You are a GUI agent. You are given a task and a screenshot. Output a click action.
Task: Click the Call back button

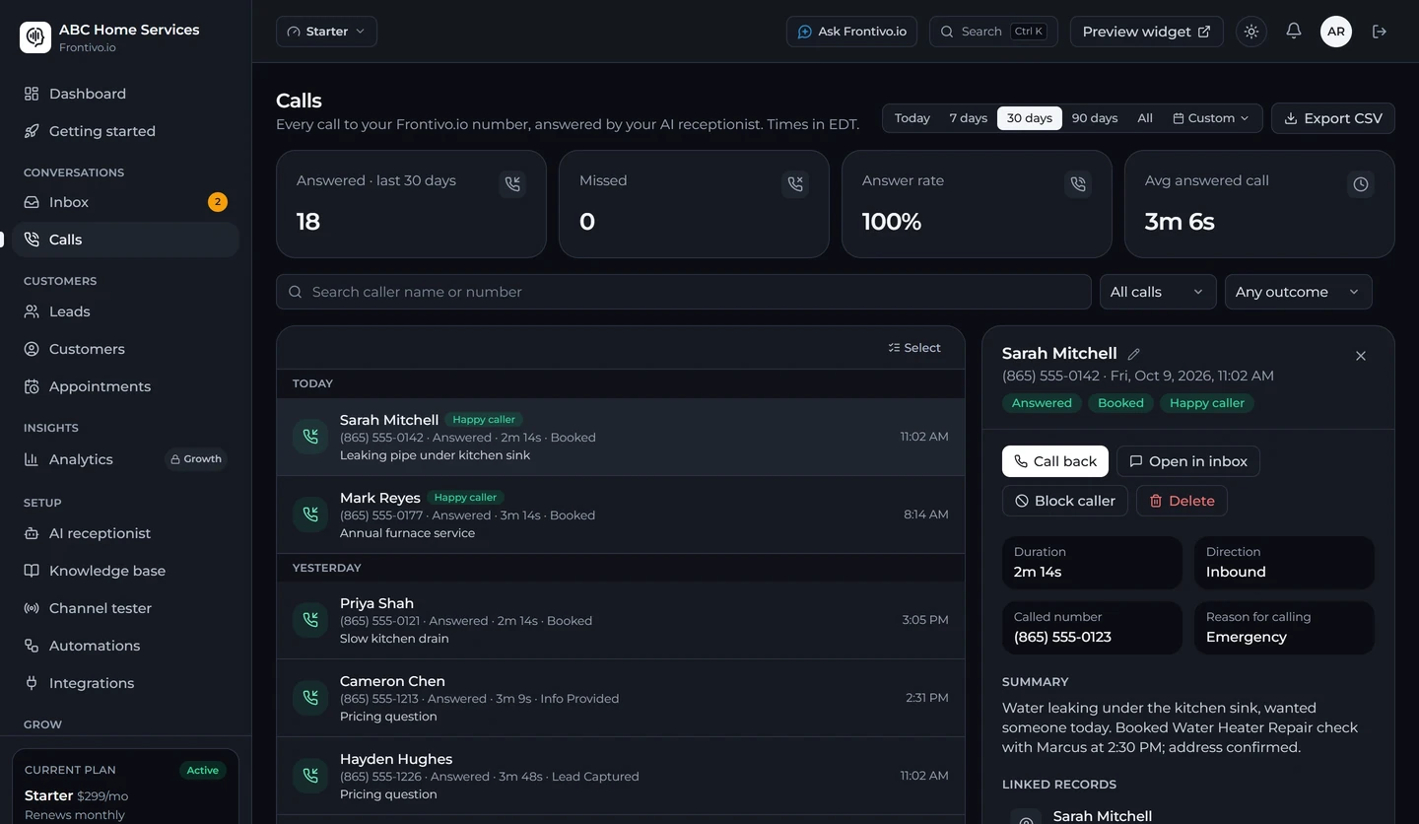pos(1055,461)
